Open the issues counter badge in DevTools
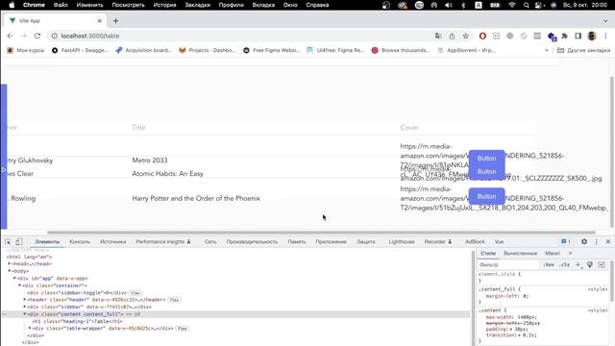Image resolution: width=615 pixels, height=346 pixels. 566,241
